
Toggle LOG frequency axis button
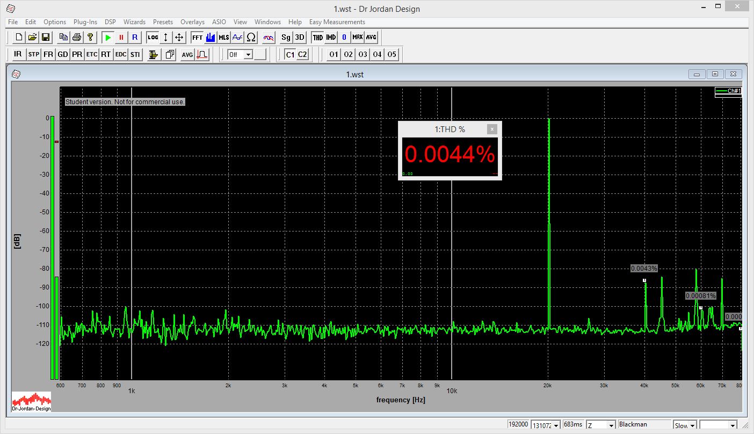pos(153,38)
